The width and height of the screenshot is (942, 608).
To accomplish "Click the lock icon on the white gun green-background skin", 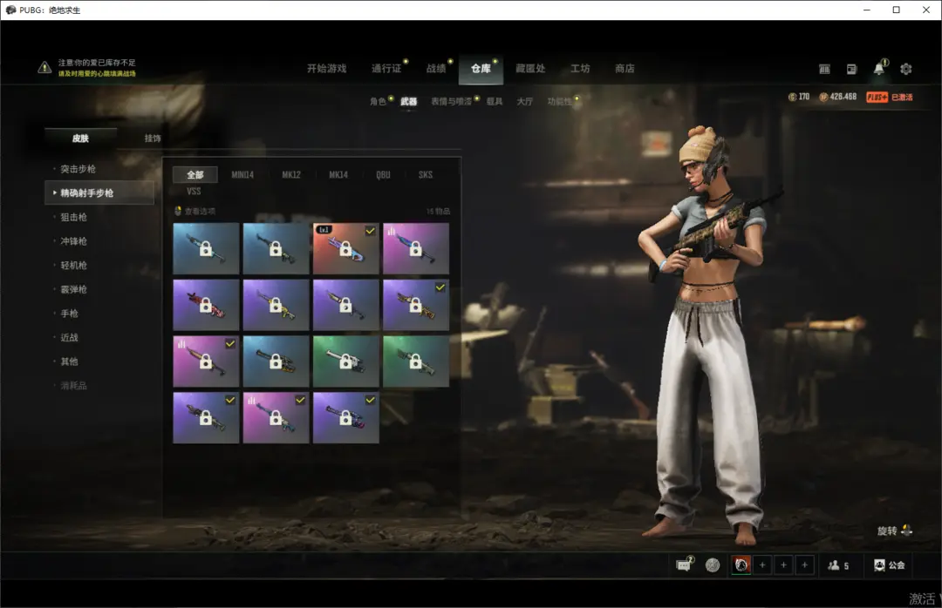I will [x=345, y=361].
